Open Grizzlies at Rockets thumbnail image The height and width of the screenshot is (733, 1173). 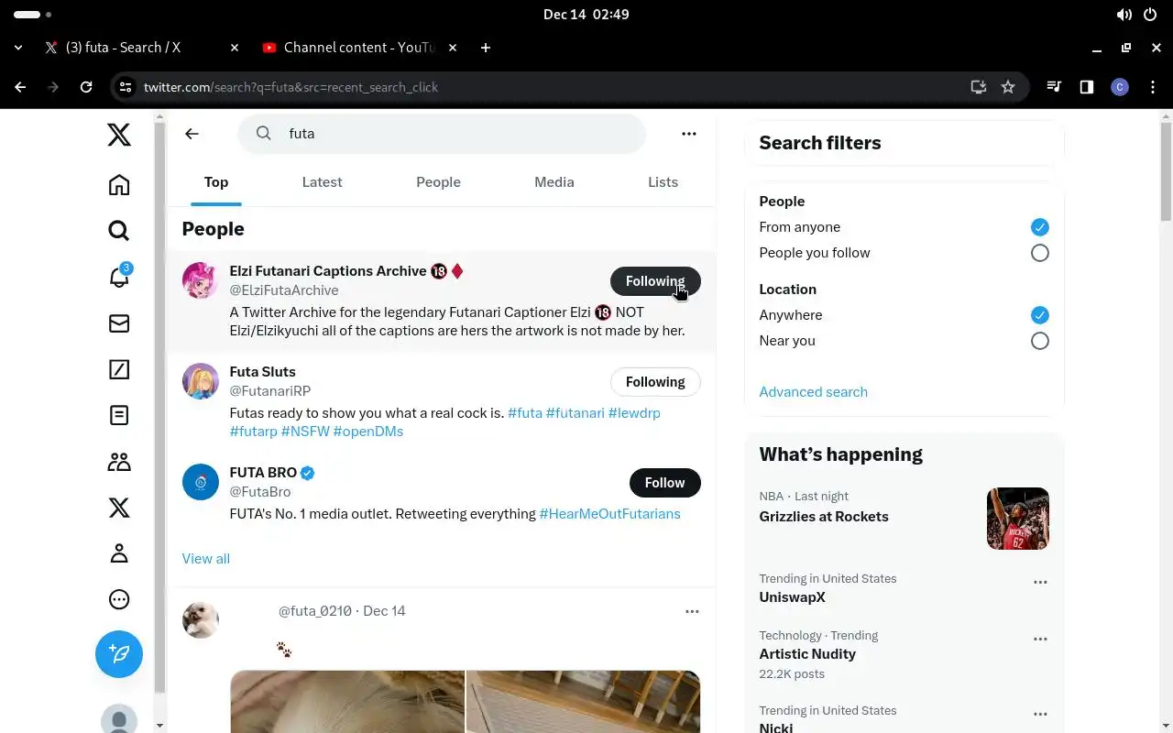[x=1018, y=519]
